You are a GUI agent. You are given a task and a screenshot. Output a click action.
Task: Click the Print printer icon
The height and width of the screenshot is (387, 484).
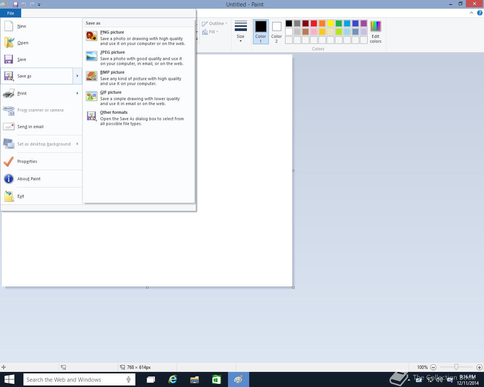pyautogui.click(x=9, y=93)
